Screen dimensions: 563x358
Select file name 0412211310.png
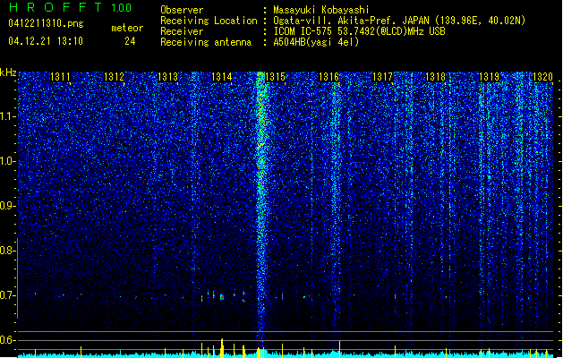point(46,23)
